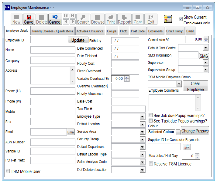Viewport: 217px width, 183px height.
Task: Open the Chat History tab
Action: tap(174, 31)
